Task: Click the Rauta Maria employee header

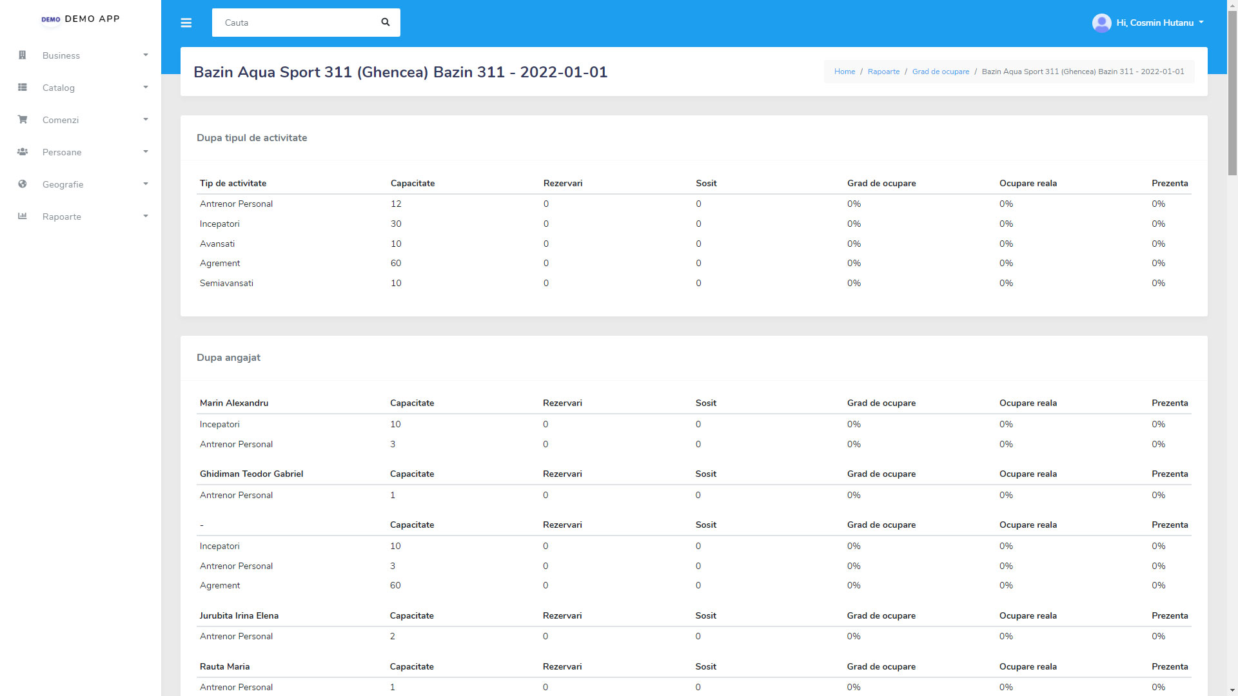Action: pos(224,666)
